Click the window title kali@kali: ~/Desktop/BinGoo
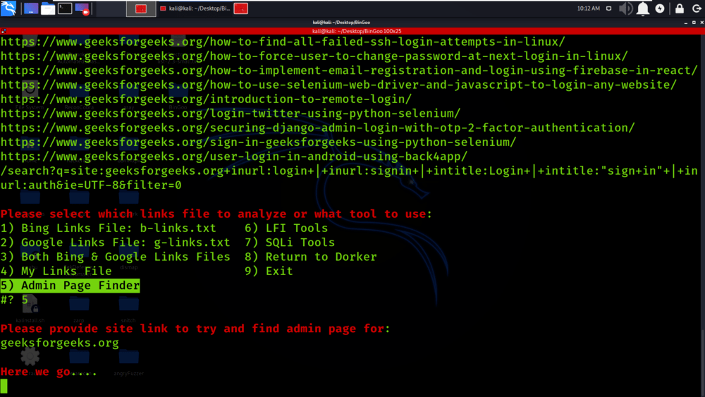 (x=341, y=23)
